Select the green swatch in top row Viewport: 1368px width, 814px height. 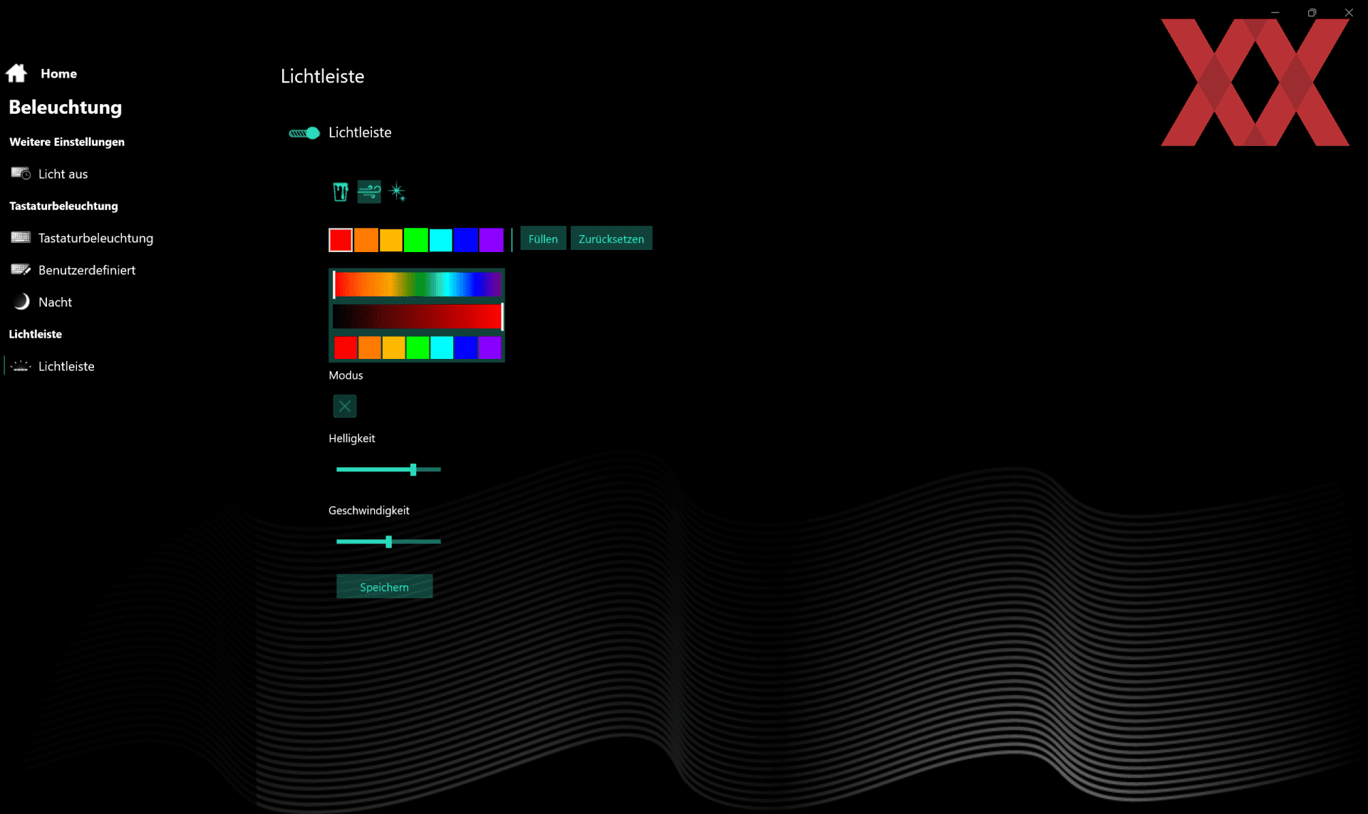[416, 240]
